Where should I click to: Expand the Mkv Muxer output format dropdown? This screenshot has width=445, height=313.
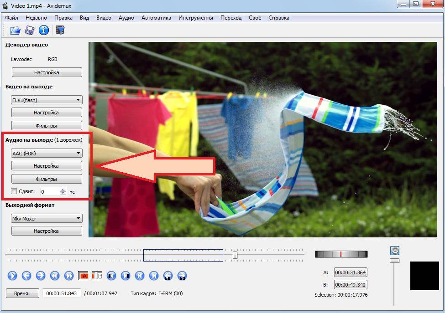[47, 219]
